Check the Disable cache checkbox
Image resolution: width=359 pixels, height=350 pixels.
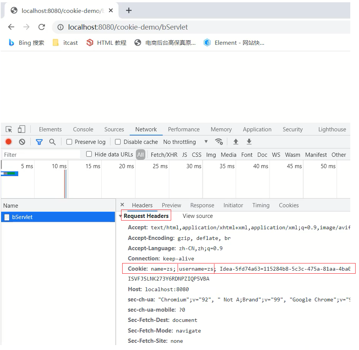(118, 142)
